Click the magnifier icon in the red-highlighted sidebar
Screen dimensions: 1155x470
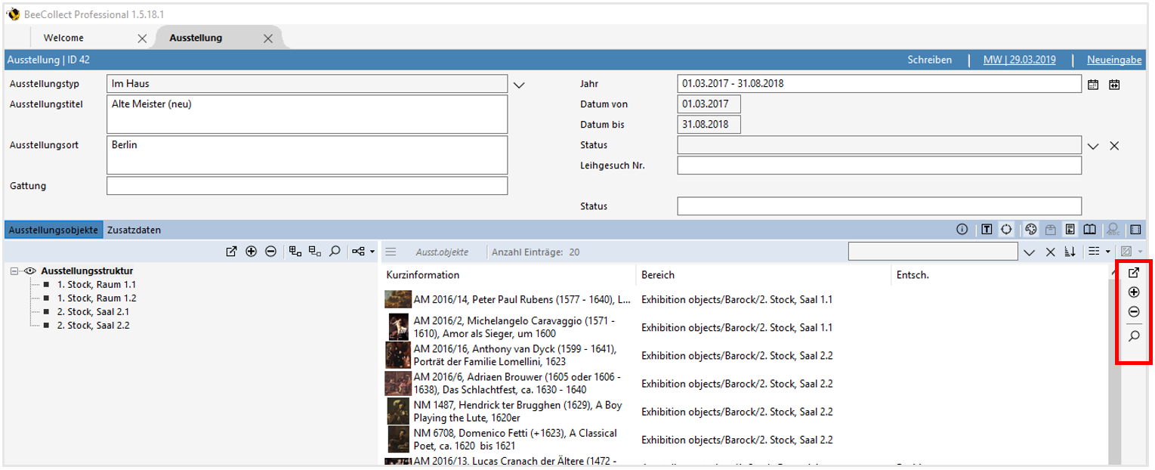(x=1134, y=336)
